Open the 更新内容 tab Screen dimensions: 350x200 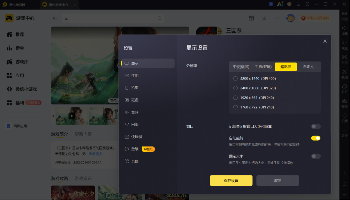coord(83,134)
